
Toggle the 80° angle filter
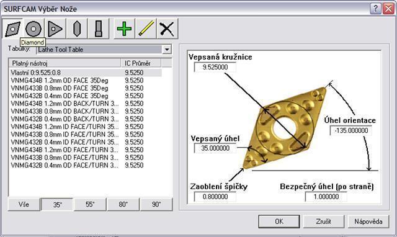click(x=123, y=205)
